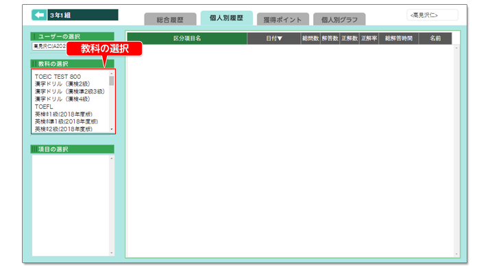This screenshot has height=270, width=490.
Task: Click 項目の選択 list scroll-down arrow
Action: [112, 253]
